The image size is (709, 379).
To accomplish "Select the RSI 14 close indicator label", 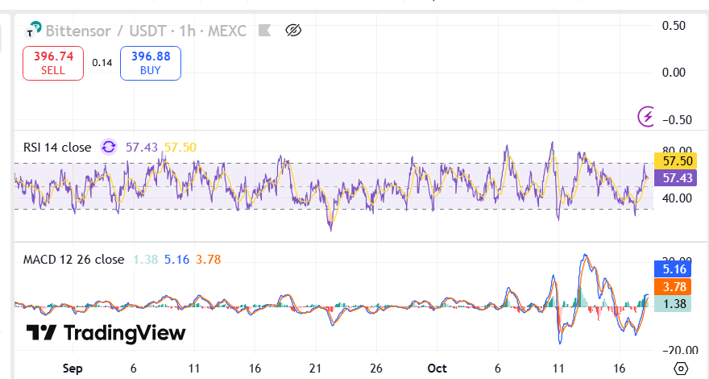I will [x=56, y=148].
